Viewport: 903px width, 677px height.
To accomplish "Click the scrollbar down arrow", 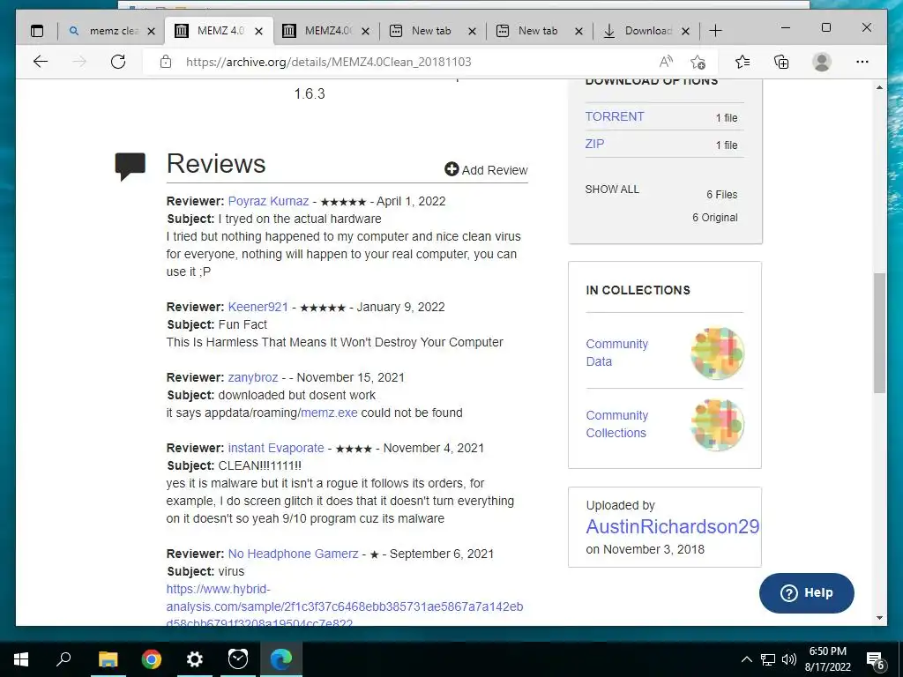I will [x=879, y=618].
